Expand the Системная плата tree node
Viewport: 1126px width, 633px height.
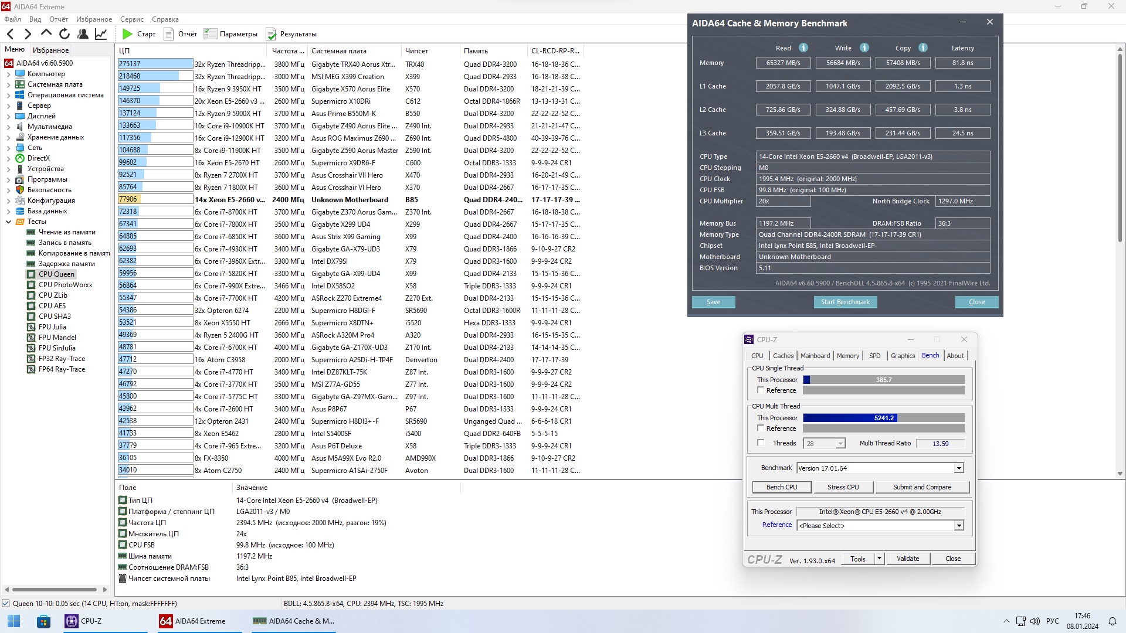pos(8,84)
